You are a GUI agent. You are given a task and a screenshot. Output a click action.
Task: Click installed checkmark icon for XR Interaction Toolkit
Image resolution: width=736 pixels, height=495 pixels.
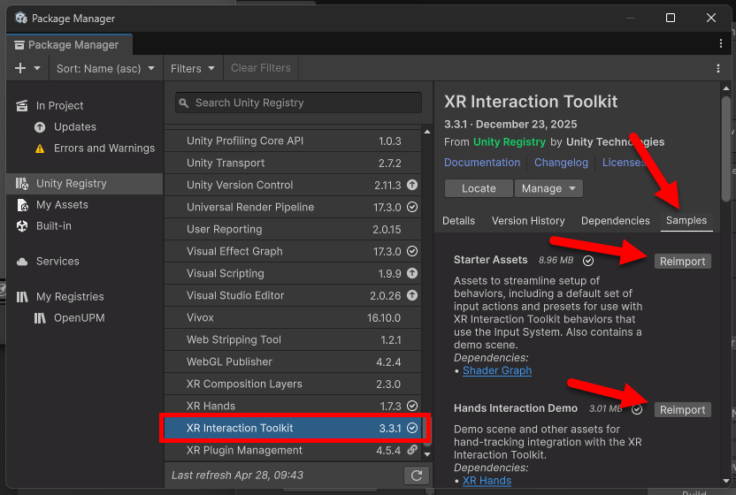412,428
